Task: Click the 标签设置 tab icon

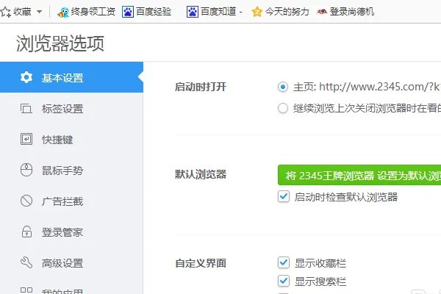Action: [x=26, y=108]
